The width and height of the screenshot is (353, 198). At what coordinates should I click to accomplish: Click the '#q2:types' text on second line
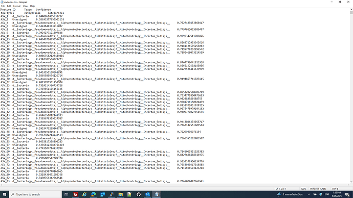(7, 13)
